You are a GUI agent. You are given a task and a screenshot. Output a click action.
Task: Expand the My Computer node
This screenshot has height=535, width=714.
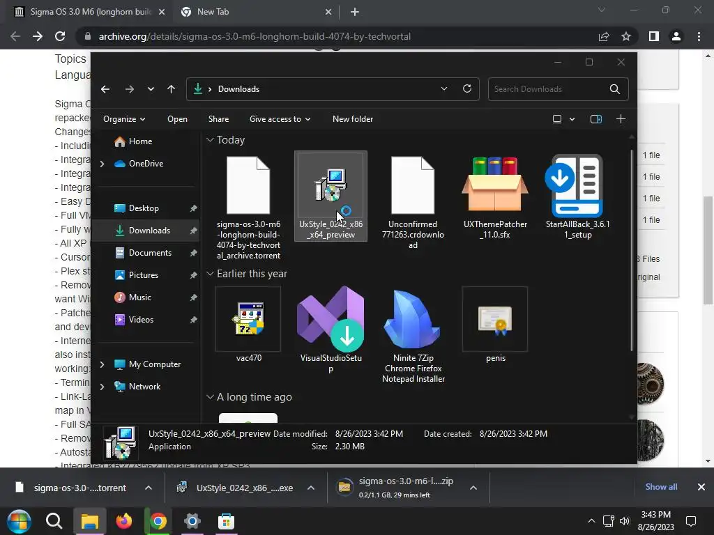point(102,364)
